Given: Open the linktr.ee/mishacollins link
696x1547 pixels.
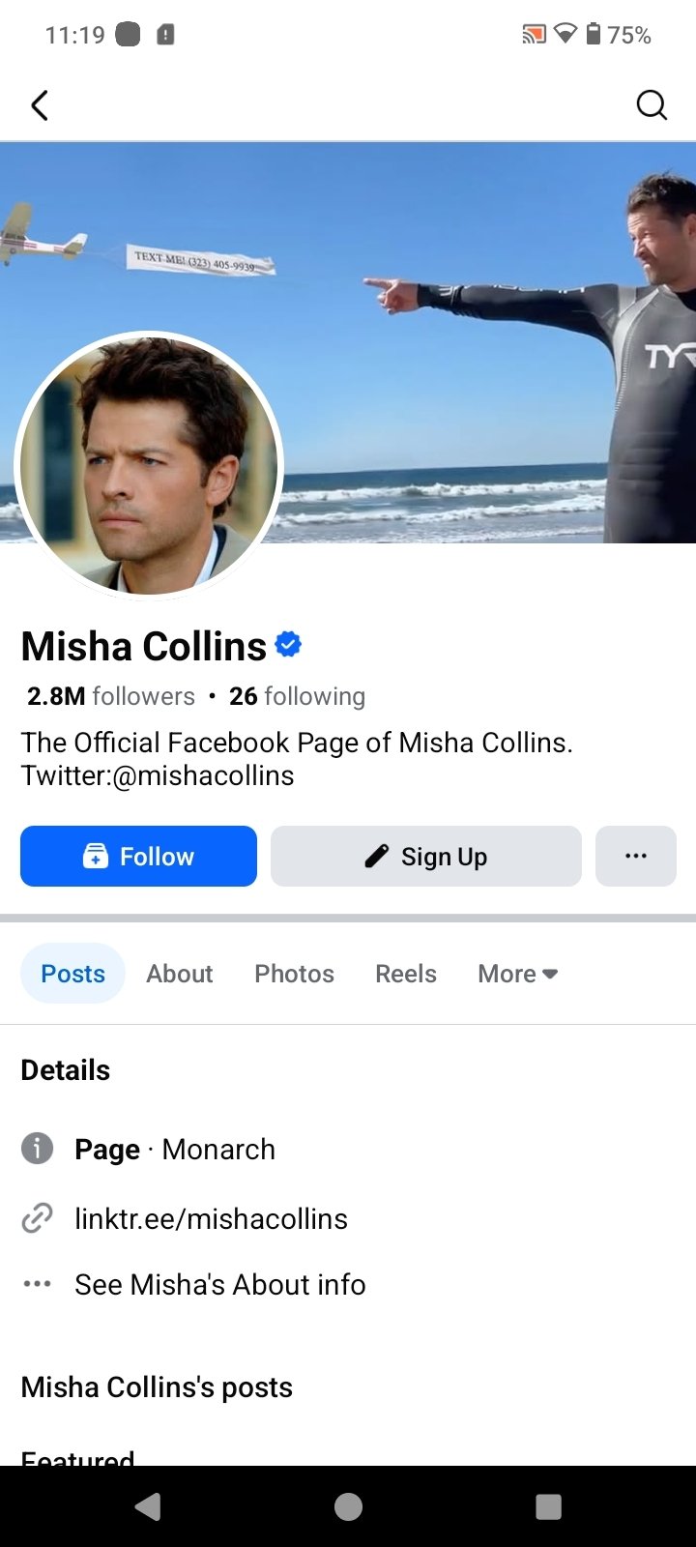Looking at the screenshot, I should (x=211, y=1218).
